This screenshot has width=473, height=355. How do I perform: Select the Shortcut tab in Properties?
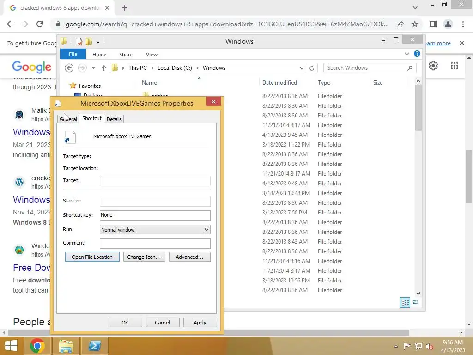(x=92, y=118)
